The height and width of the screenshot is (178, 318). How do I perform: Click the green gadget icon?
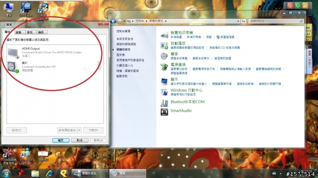(x=298, y=5)
